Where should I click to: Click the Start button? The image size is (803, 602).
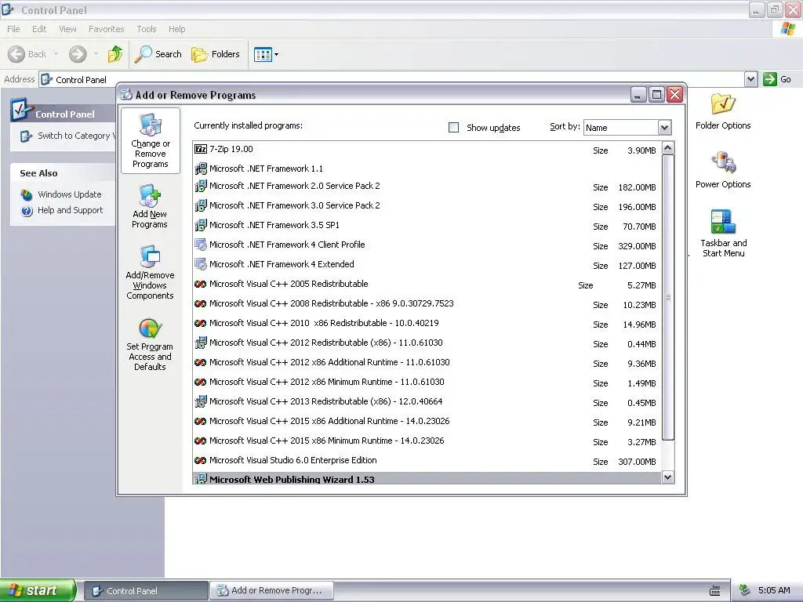[x=38, y=591]
